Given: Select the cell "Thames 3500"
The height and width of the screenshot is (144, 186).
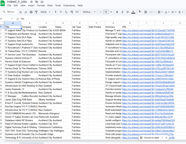Looking at the screenshot, I should coord(46,68).
